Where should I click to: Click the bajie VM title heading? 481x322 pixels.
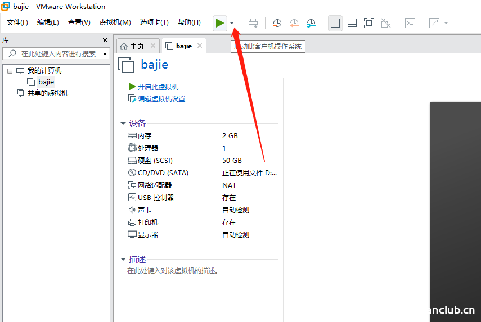click(154, 65)
